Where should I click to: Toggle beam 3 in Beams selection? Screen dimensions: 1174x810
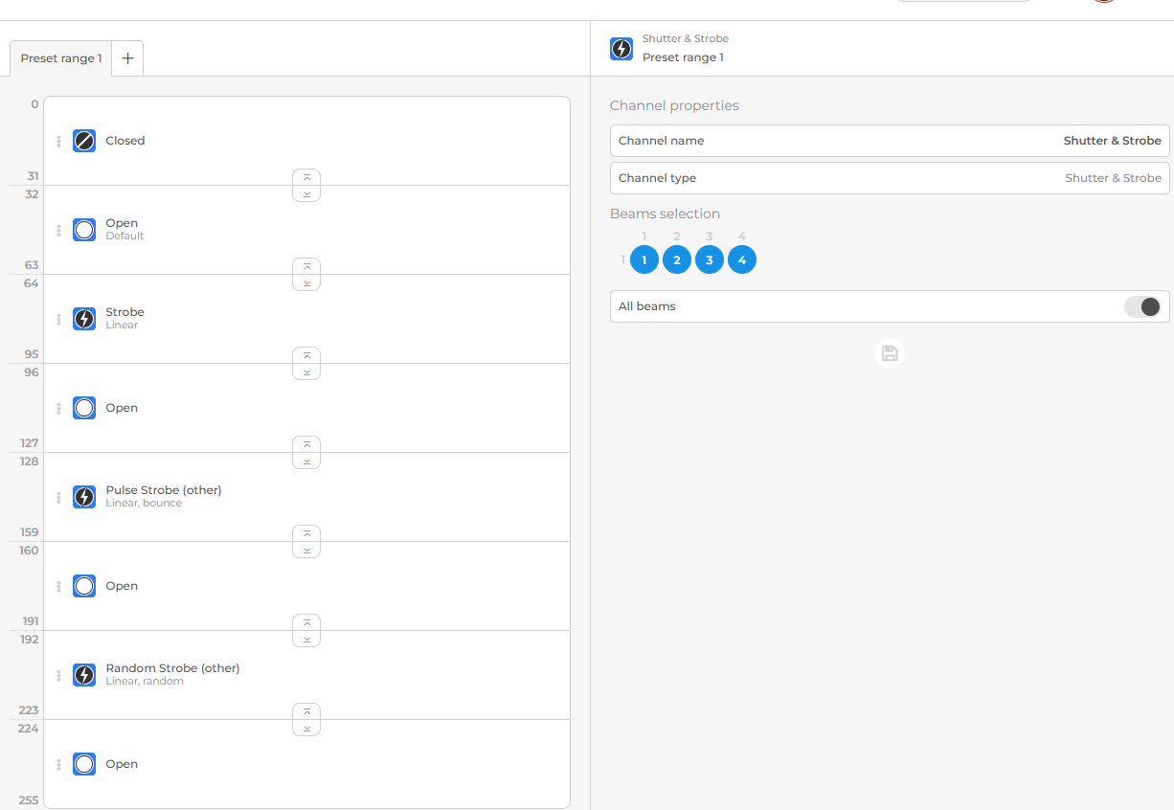point(710,259)
